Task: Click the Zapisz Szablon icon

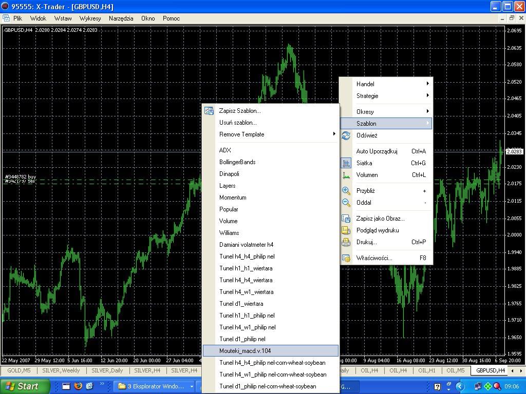Action: pyautogui.click(x=209, y=111)
